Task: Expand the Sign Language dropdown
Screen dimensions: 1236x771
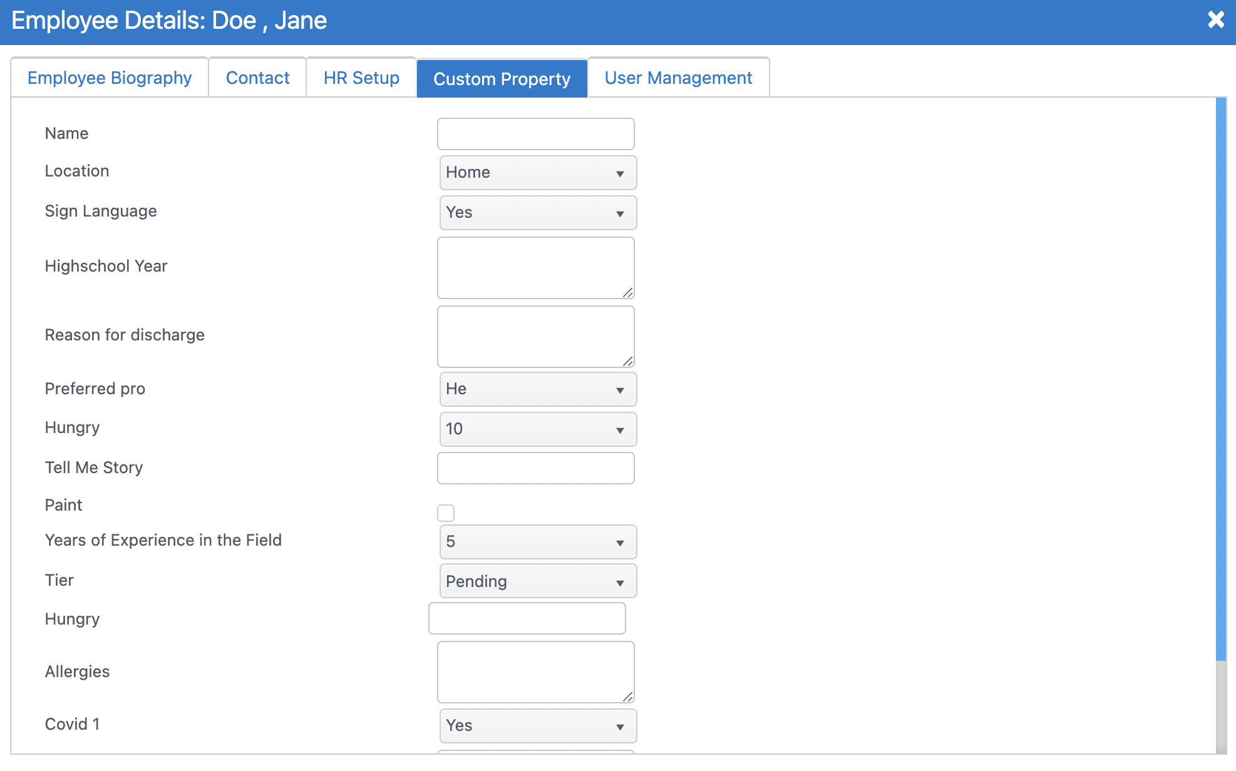Action: 538,213
